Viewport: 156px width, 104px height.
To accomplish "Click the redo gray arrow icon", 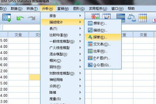I will (x=32, y=18).
